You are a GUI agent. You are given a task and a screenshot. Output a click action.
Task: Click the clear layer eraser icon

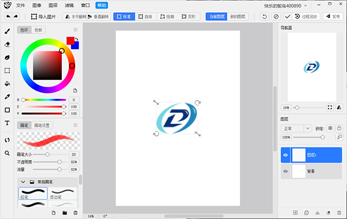coord(328,213)
